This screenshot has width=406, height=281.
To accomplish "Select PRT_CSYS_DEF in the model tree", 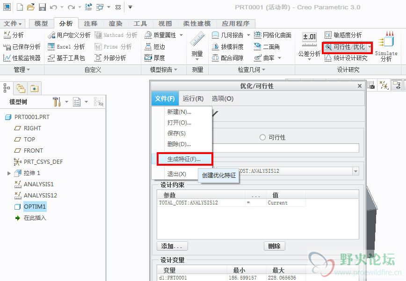I will click(43, 162).
